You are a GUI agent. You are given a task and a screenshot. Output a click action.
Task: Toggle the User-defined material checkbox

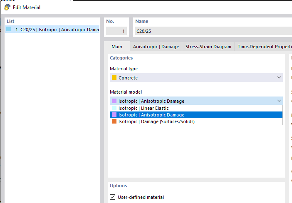pos(113,197)
